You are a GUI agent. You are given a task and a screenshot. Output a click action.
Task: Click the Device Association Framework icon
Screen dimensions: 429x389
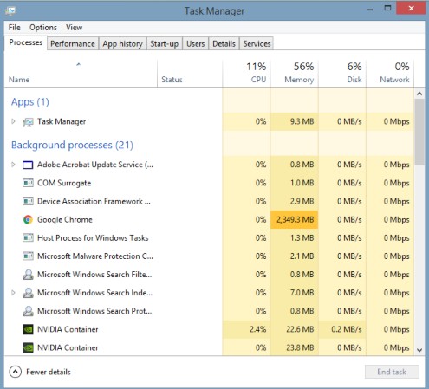point(28,201)
